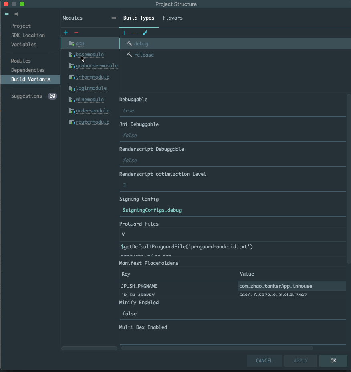Select the JPUSH_PKGNAME key cell

179,286
